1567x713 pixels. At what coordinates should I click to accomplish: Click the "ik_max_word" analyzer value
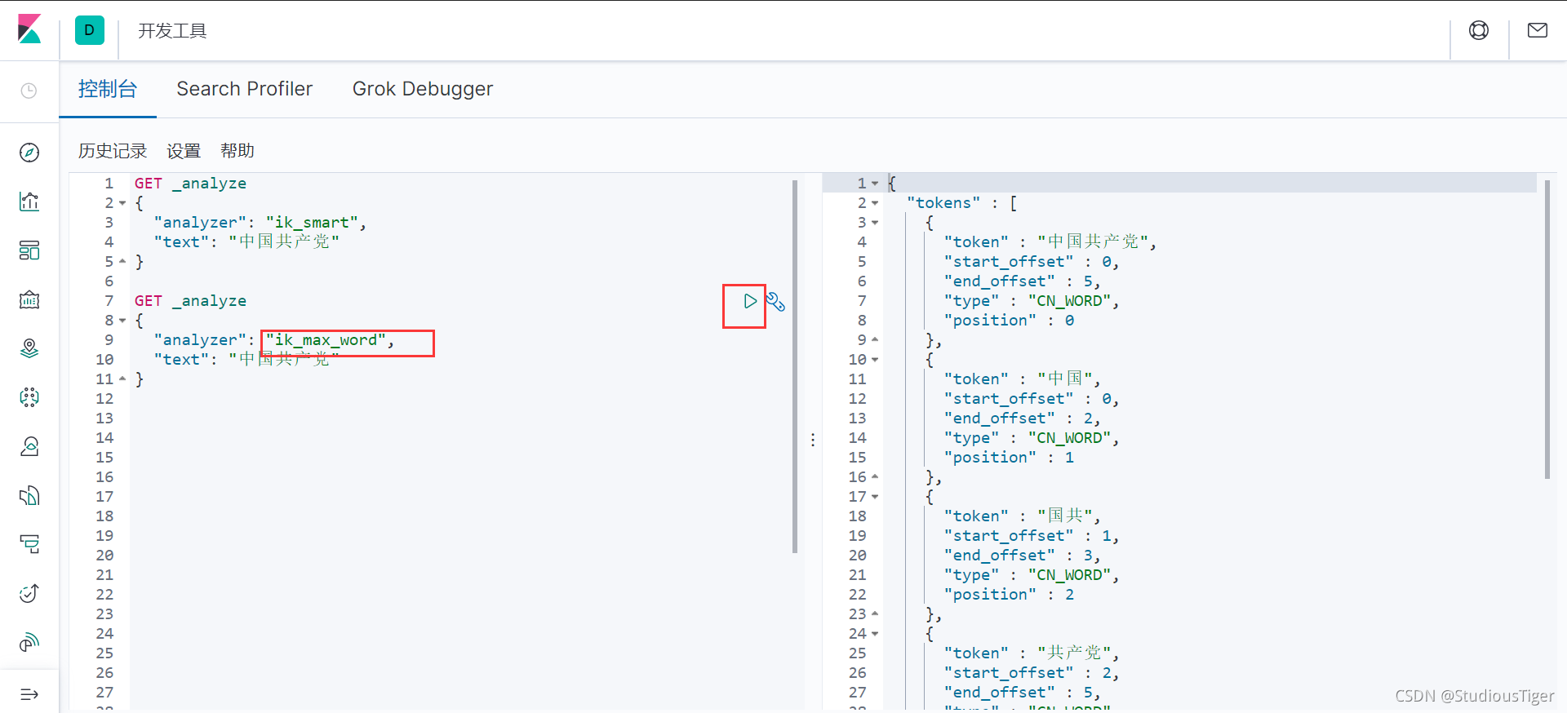pyautogui.click(x=326, y=340)
